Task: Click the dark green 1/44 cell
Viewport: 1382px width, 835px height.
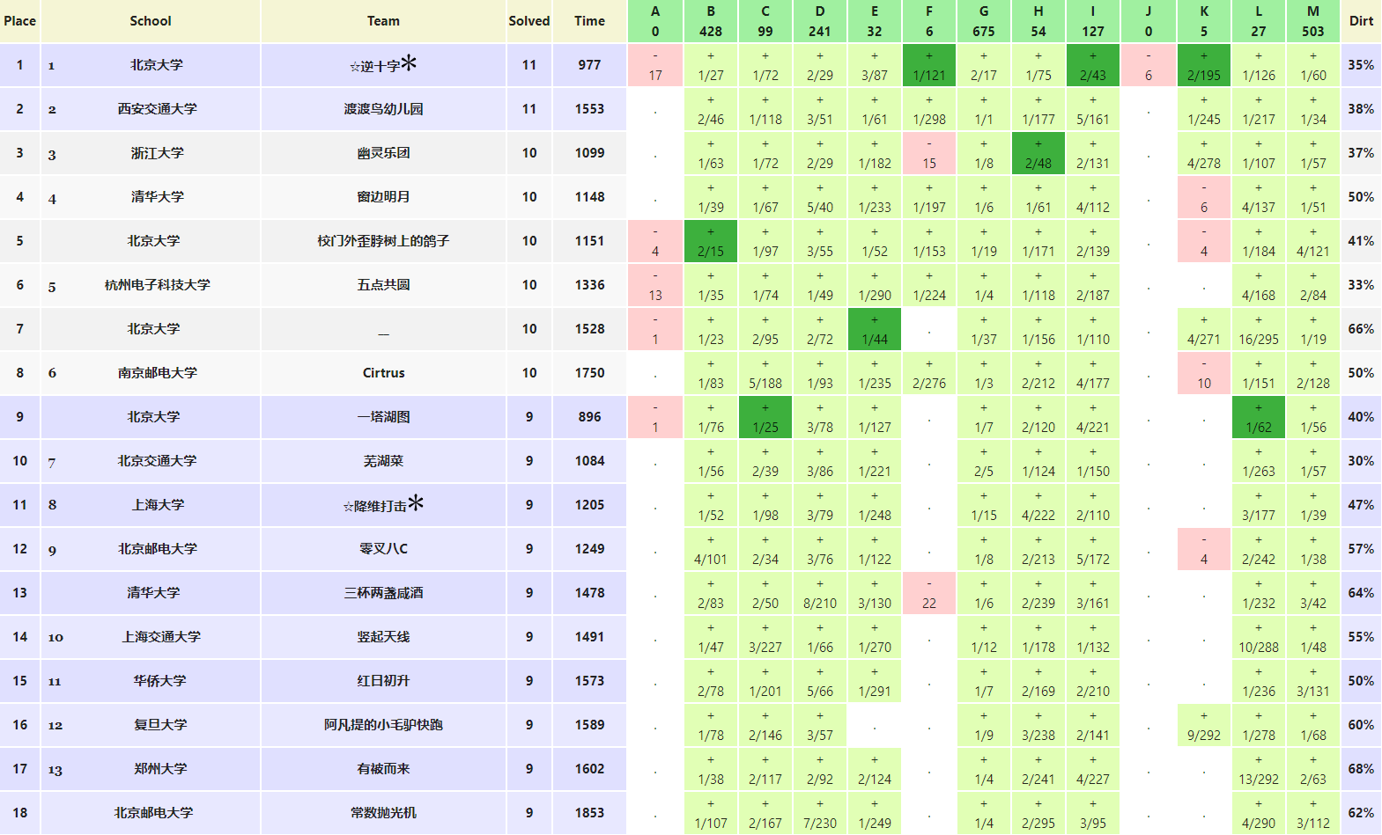Action: 874,329
